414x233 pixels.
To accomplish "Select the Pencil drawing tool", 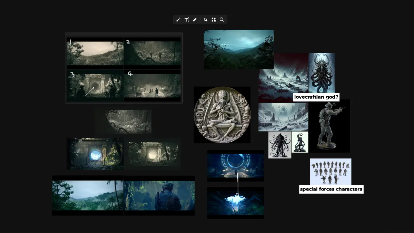I will (x=195, y=20).
